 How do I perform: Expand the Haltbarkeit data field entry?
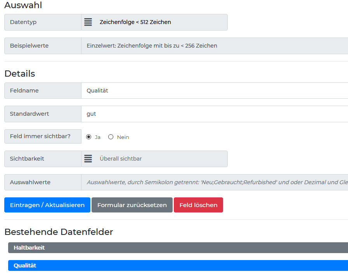(178, 248)
